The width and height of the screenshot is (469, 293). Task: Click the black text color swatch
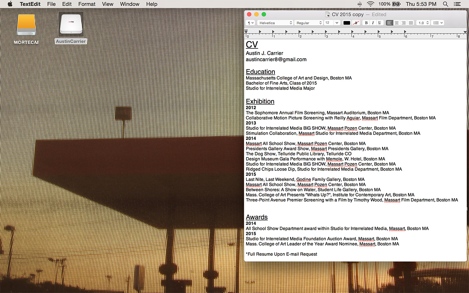point(347,23)
